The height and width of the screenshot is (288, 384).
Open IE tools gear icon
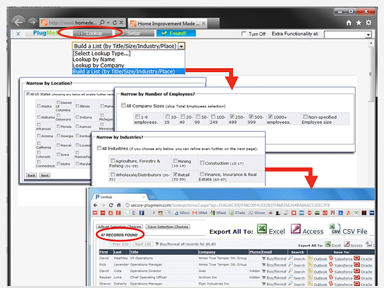tap(368, 23)
